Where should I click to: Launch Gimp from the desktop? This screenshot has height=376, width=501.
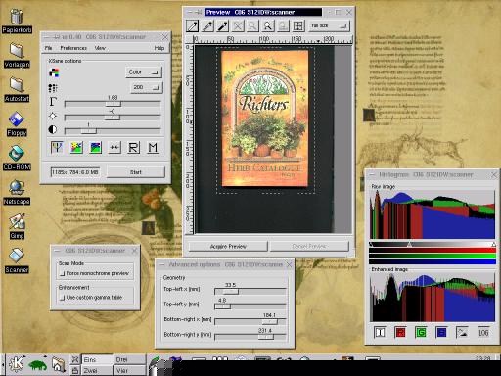[x=17, y=226]
